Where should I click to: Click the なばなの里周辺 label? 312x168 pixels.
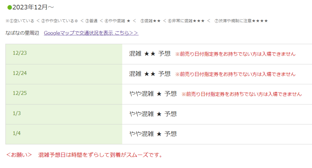click(23, 33)
